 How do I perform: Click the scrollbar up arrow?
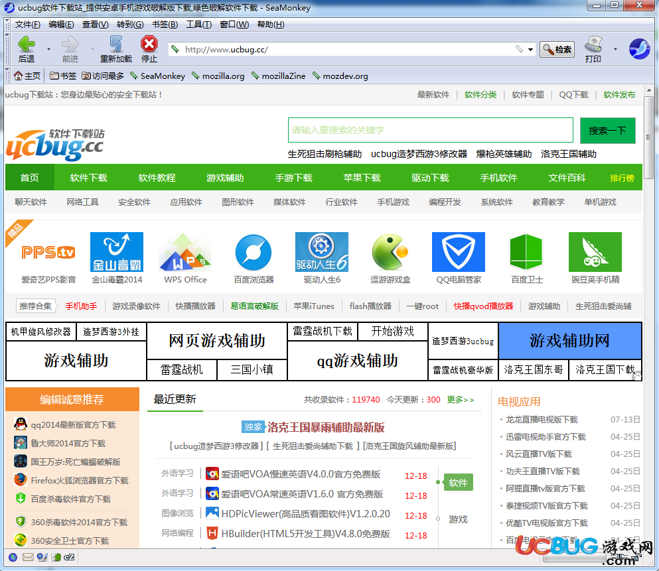[x=649, y=90]
